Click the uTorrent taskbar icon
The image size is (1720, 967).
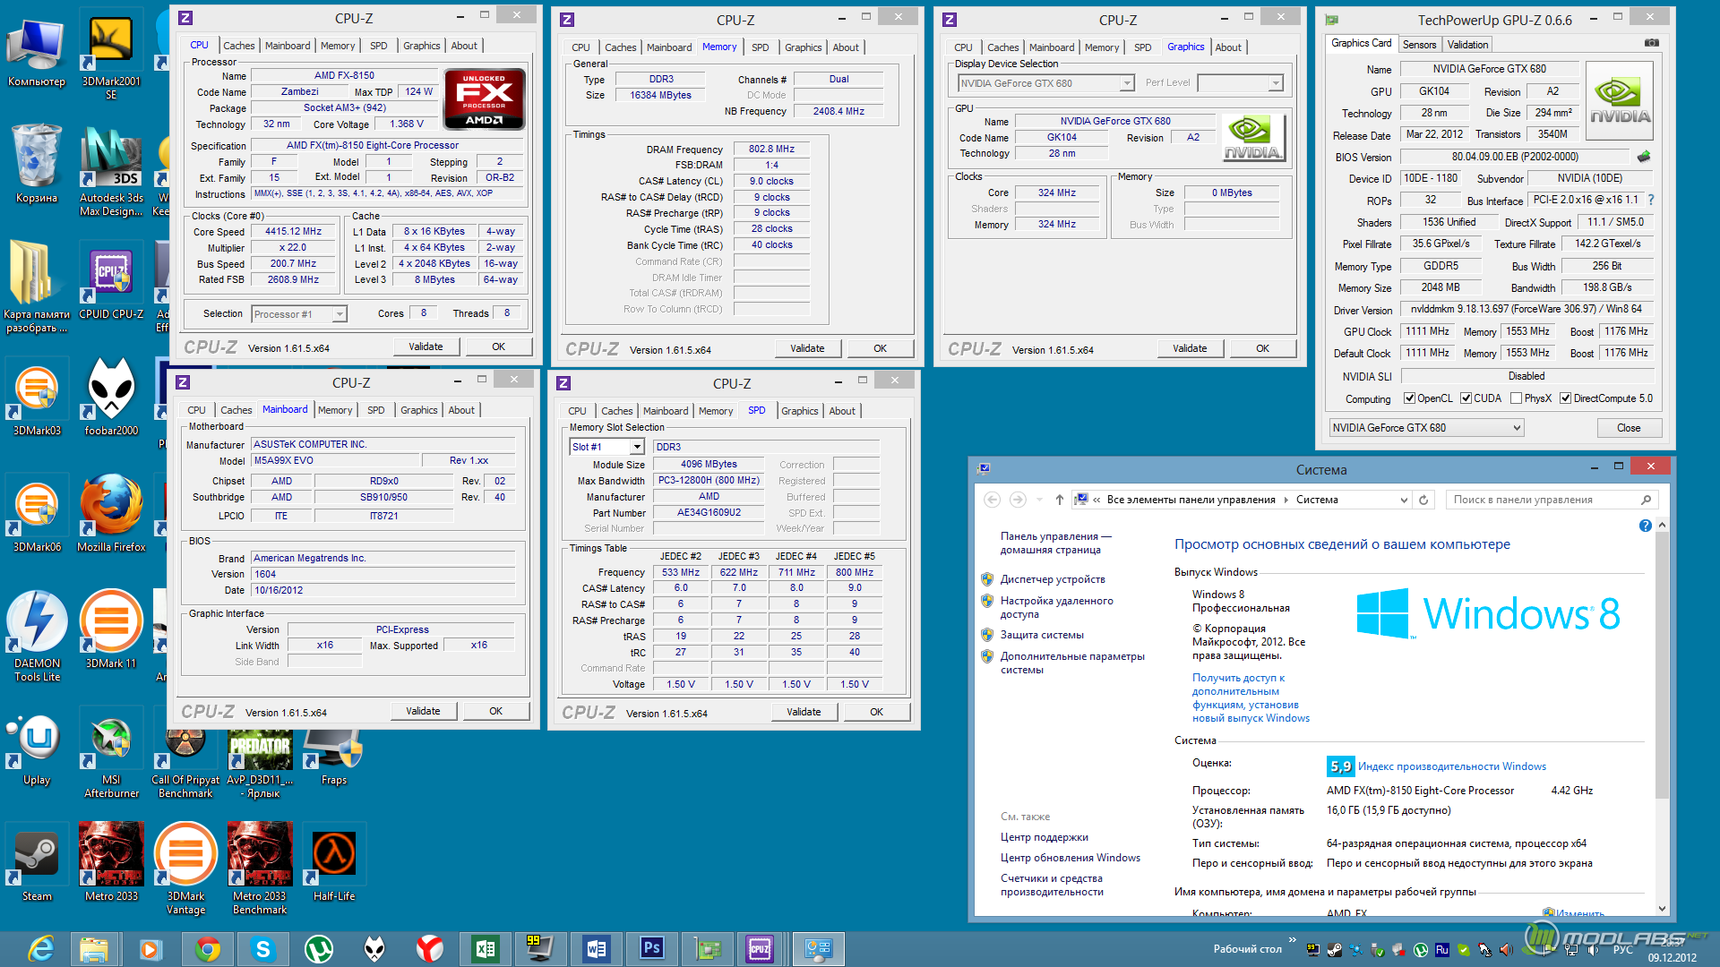tap(318, 948)
